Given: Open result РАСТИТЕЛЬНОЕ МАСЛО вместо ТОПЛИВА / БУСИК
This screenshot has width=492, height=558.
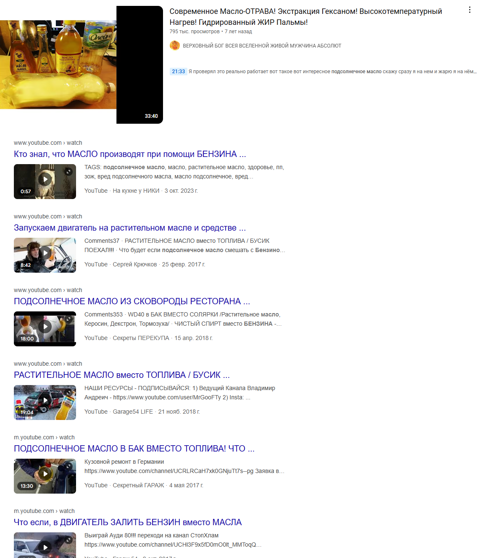Looking at the screenshot, I should pos(122,375).
